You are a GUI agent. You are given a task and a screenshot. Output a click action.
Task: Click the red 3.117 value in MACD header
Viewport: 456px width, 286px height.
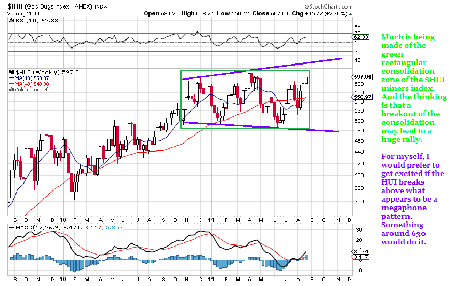[x=93, y=228]
